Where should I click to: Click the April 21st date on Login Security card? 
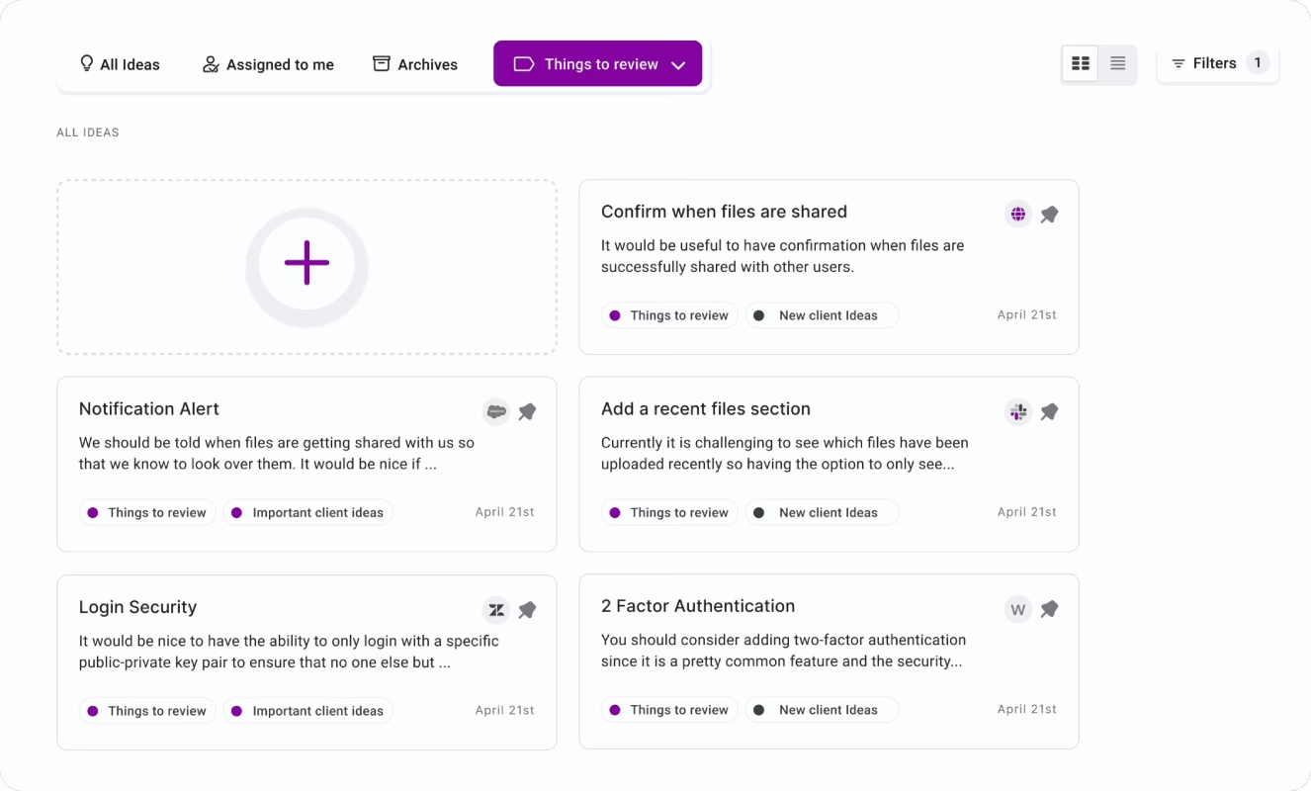coord(505,710)
